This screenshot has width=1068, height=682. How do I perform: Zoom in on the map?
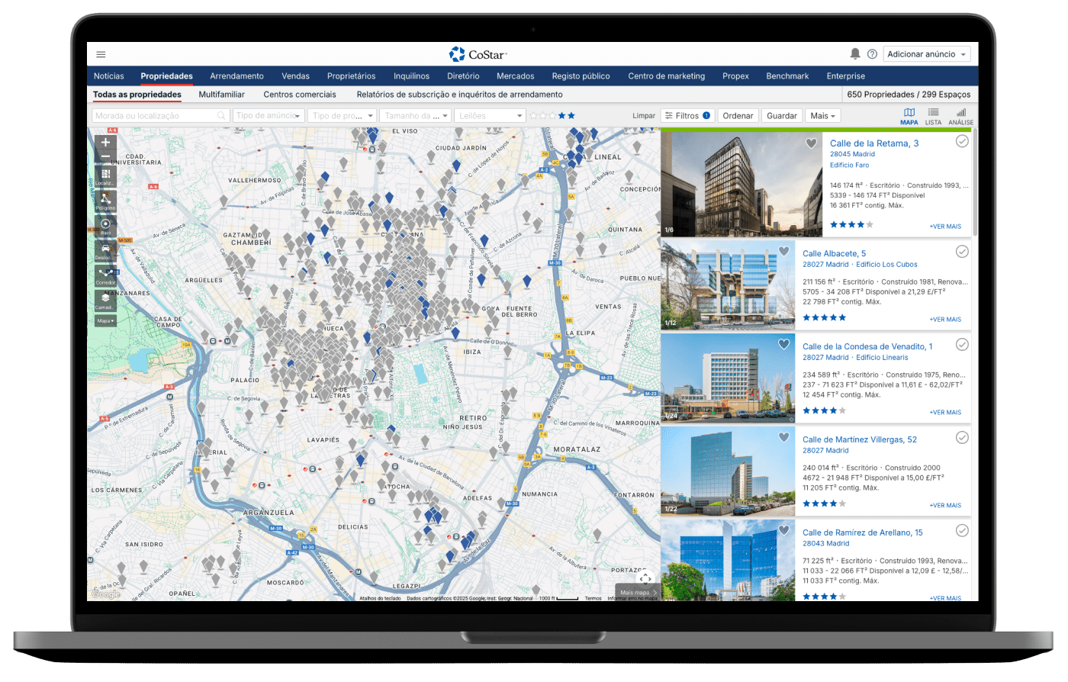105,142
